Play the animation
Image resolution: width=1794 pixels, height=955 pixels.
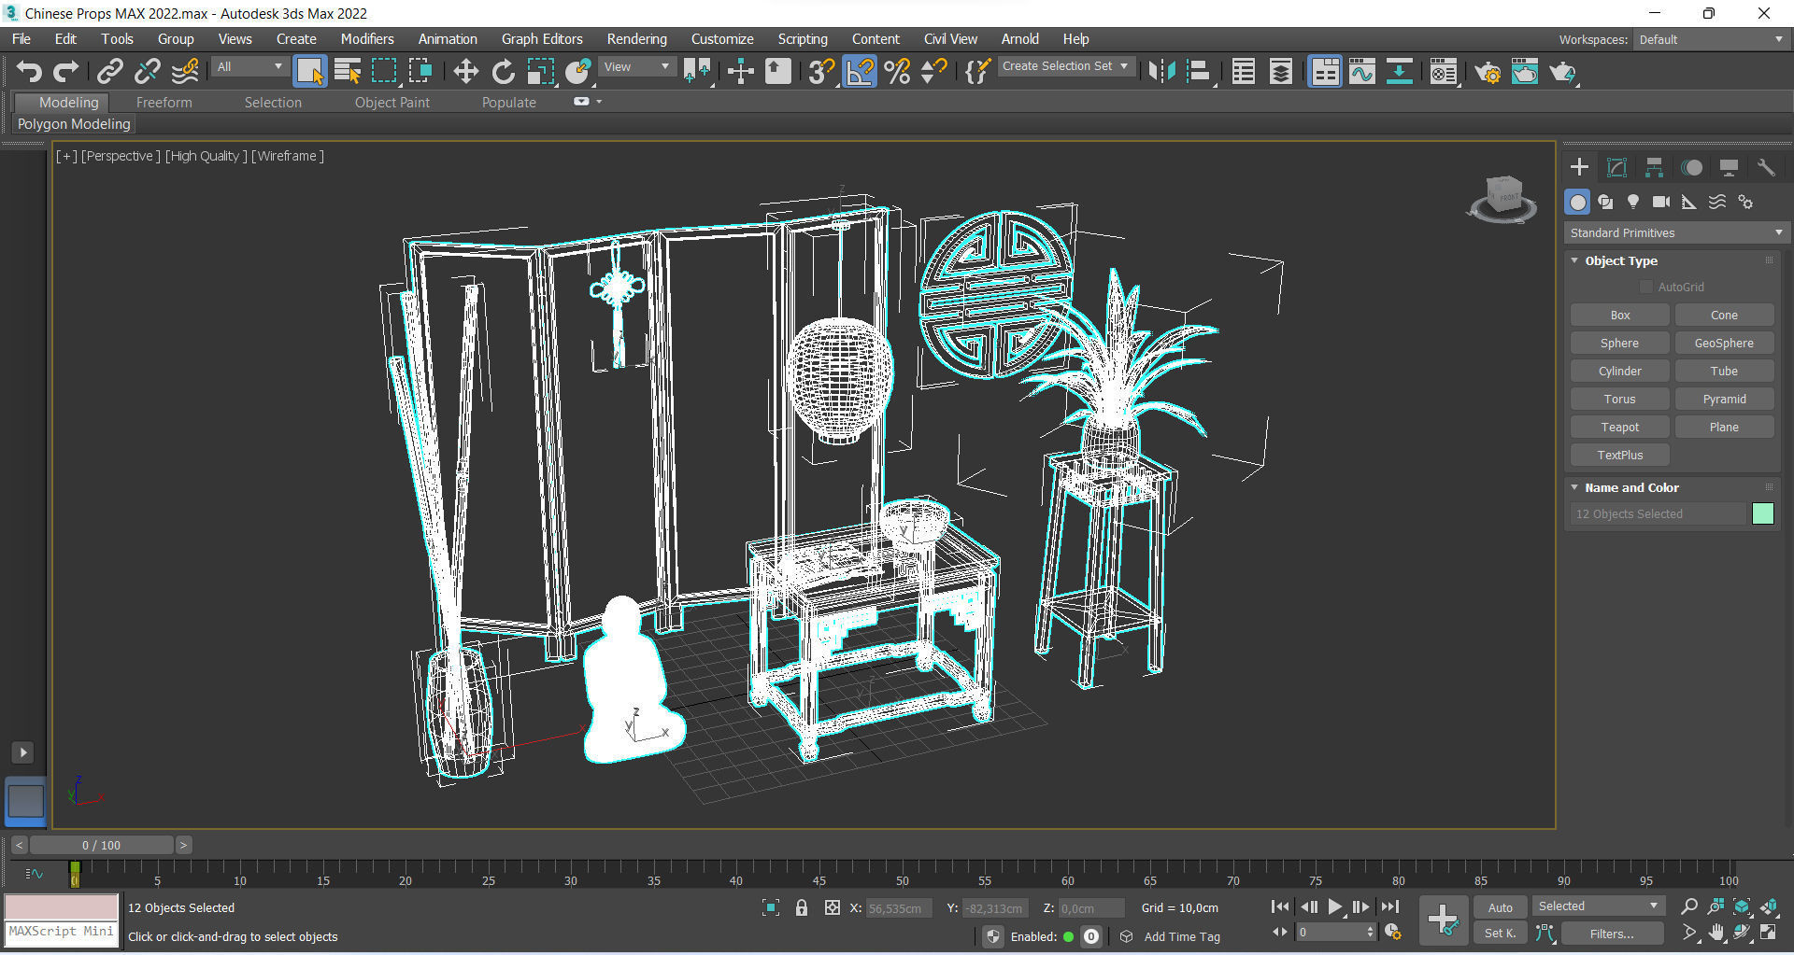pyautogui.click(x=1335, y=906)
